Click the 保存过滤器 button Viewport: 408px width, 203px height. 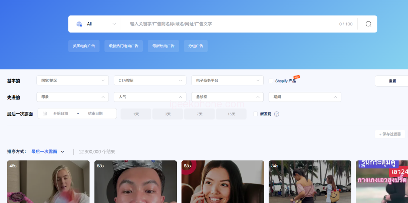pyautogui.click(x=390, y=134)
